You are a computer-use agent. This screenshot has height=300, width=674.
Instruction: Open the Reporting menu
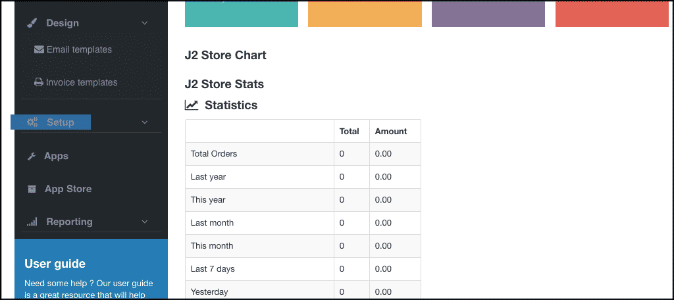[x=69, y=222]
